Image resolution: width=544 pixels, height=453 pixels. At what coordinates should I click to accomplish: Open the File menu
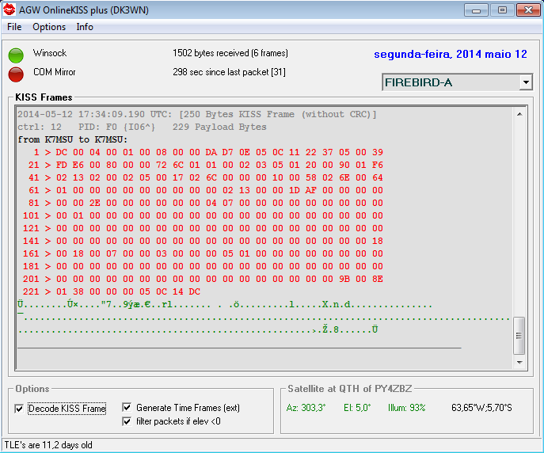tap(14, 27)
